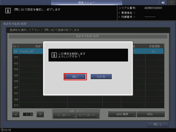The image size is (176, 132).
Task: Click the 内線番号 label
Action: click(x=127, y=17)
